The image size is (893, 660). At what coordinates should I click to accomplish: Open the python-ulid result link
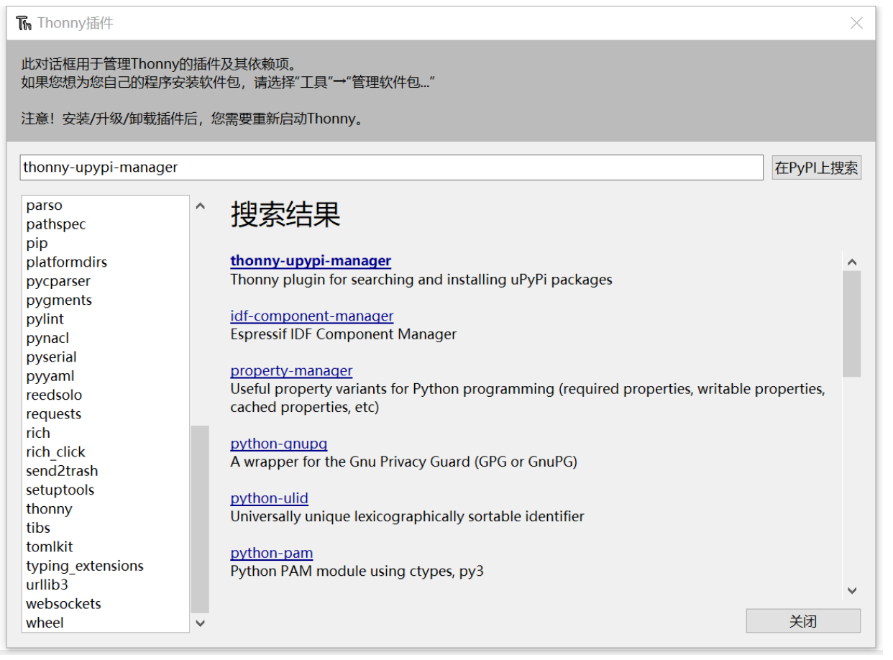click(x=269, y=498)
